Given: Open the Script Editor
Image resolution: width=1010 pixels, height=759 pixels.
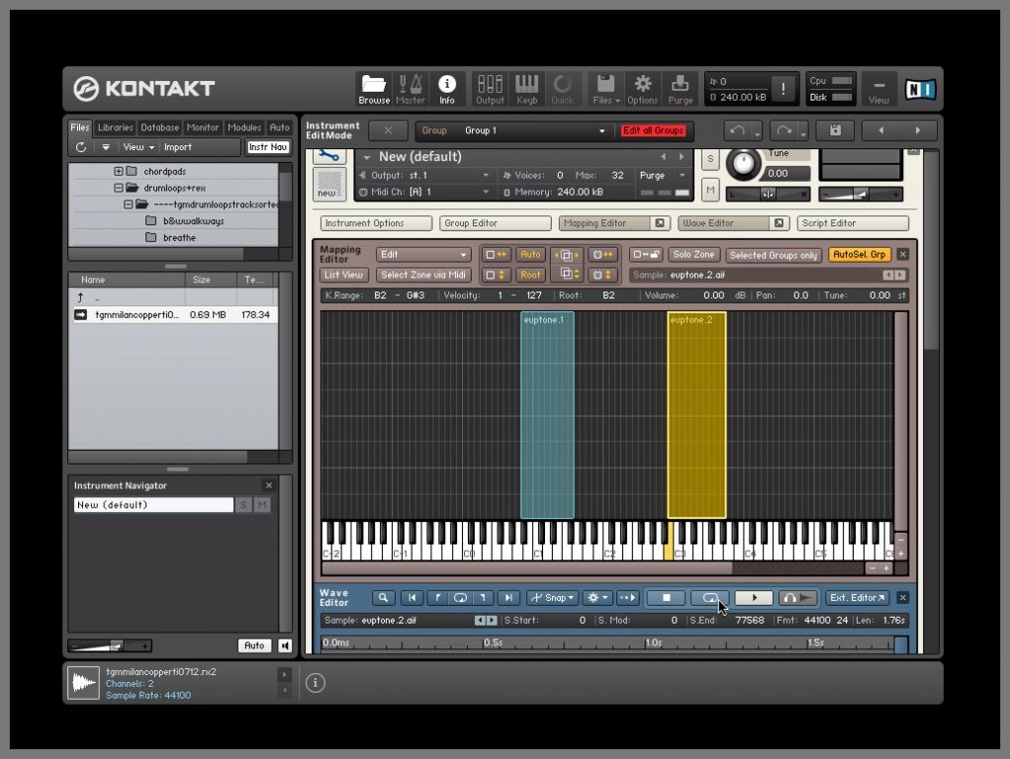Looking at the screenshot, I should point(852,223).
